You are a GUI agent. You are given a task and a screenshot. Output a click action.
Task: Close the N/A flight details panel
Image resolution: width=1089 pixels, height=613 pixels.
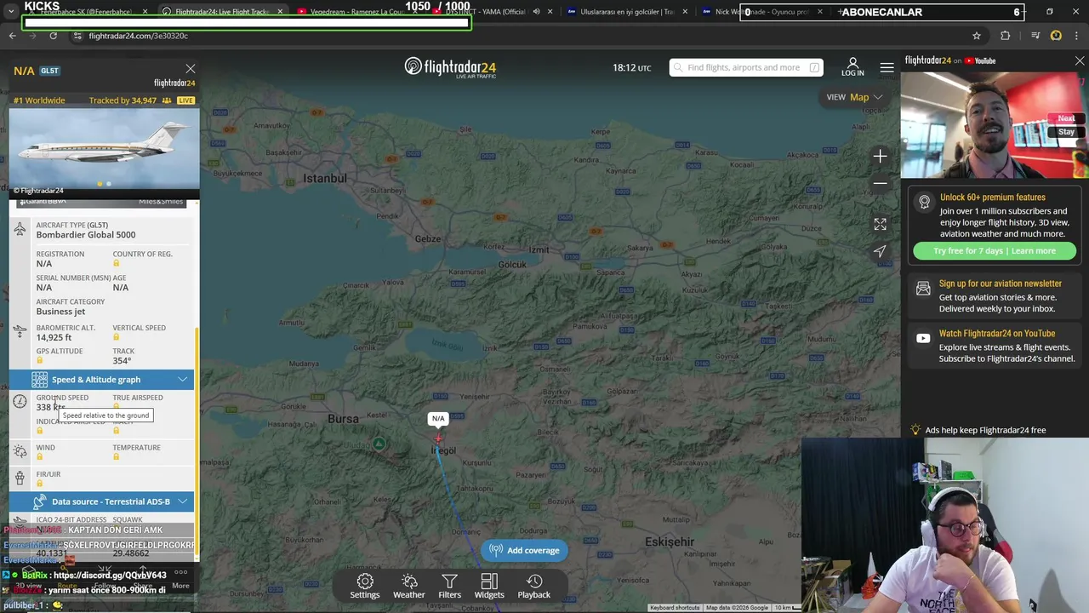[190, 69]
